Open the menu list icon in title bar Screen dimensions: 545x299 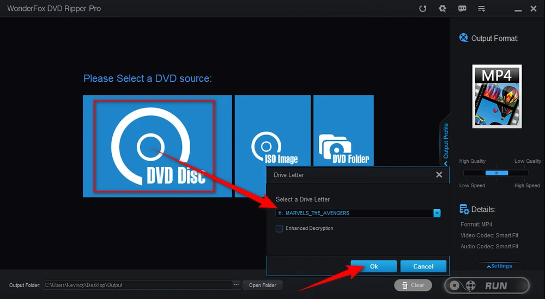coord(481,9)
